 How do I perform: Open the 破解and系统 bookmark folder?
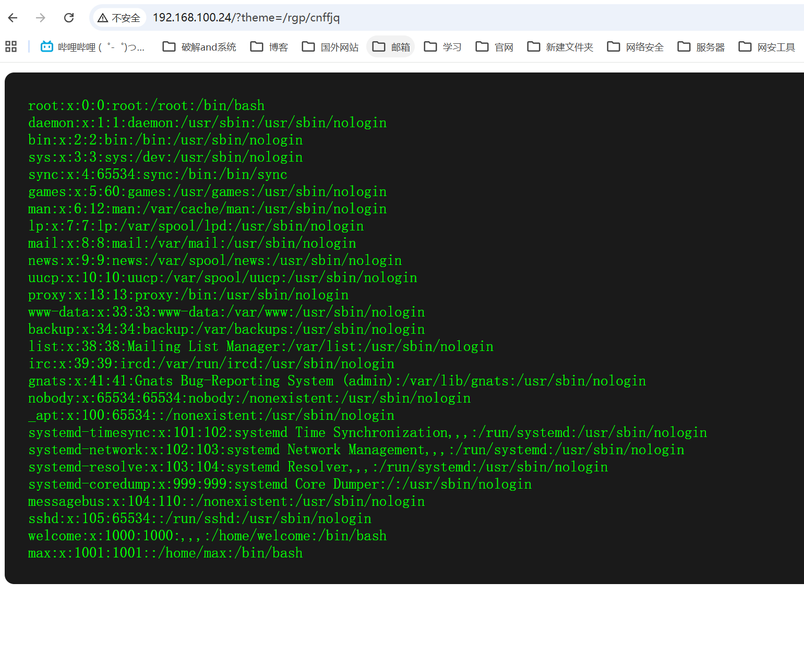(x=199, y=47)
